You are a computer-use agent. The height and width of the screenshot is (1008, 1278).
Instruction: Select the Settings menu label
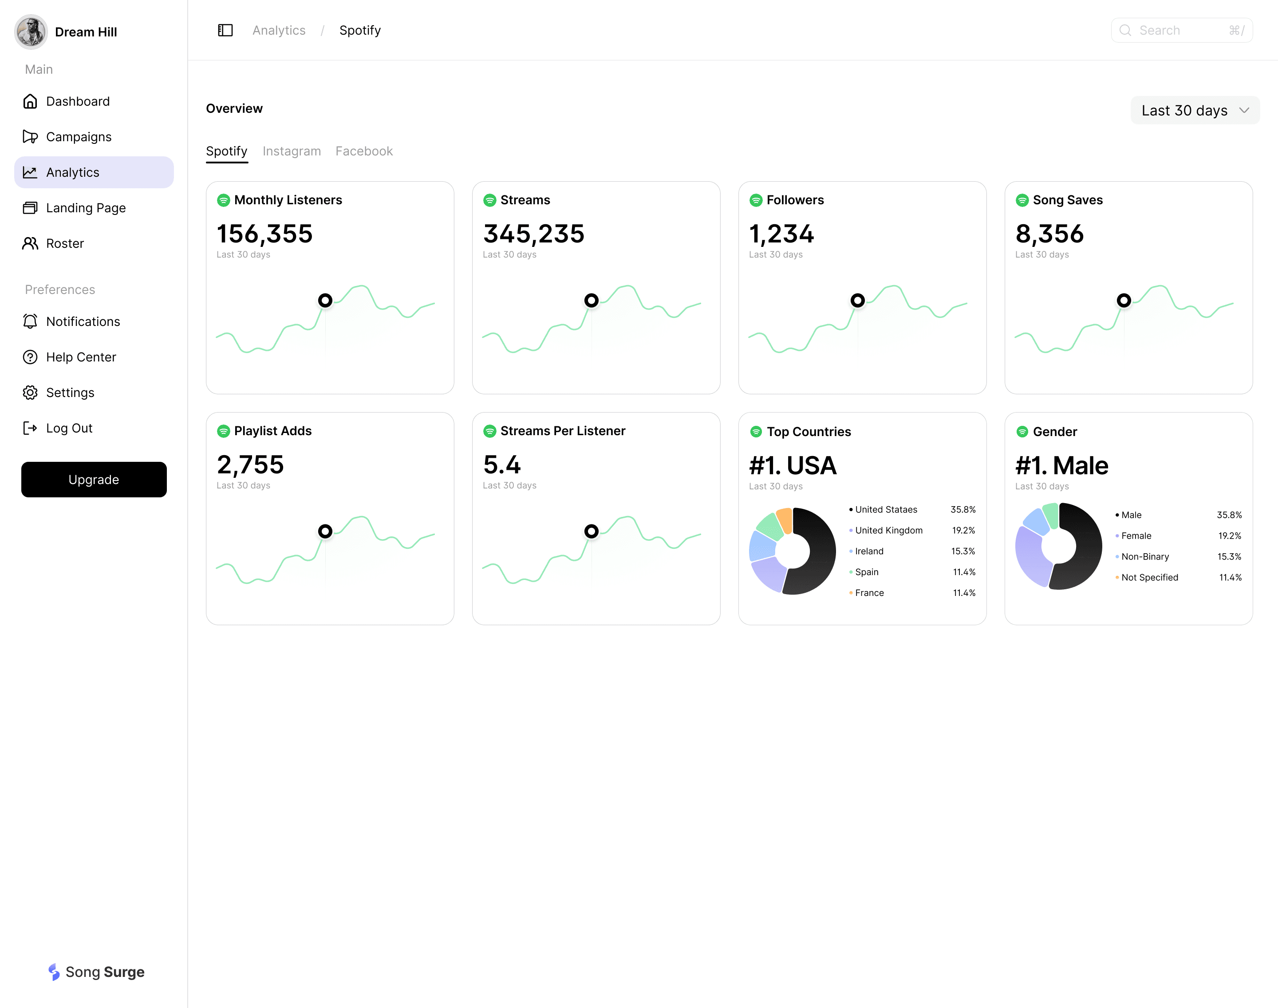[70, 393]
